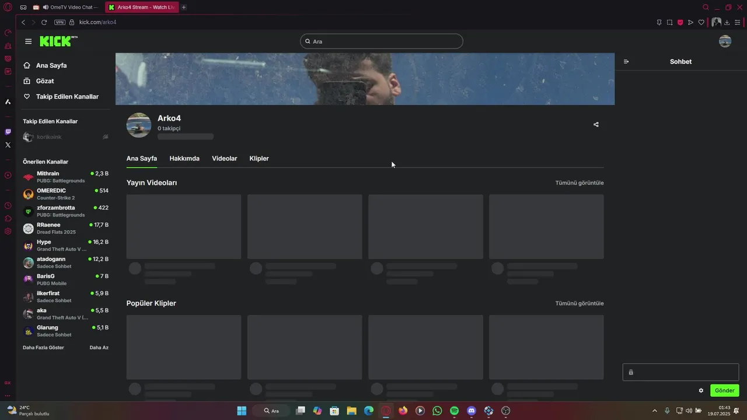
Task: Open the ilkerfirat channel
Action: (x=65, y=296)
